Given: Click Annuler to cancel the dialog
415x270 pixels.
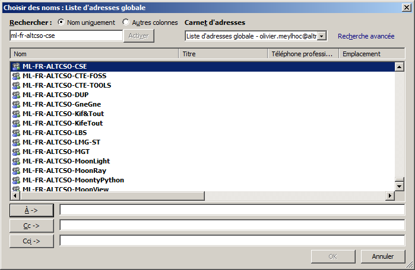Looking at the screenshot, I should pos(383,256).
